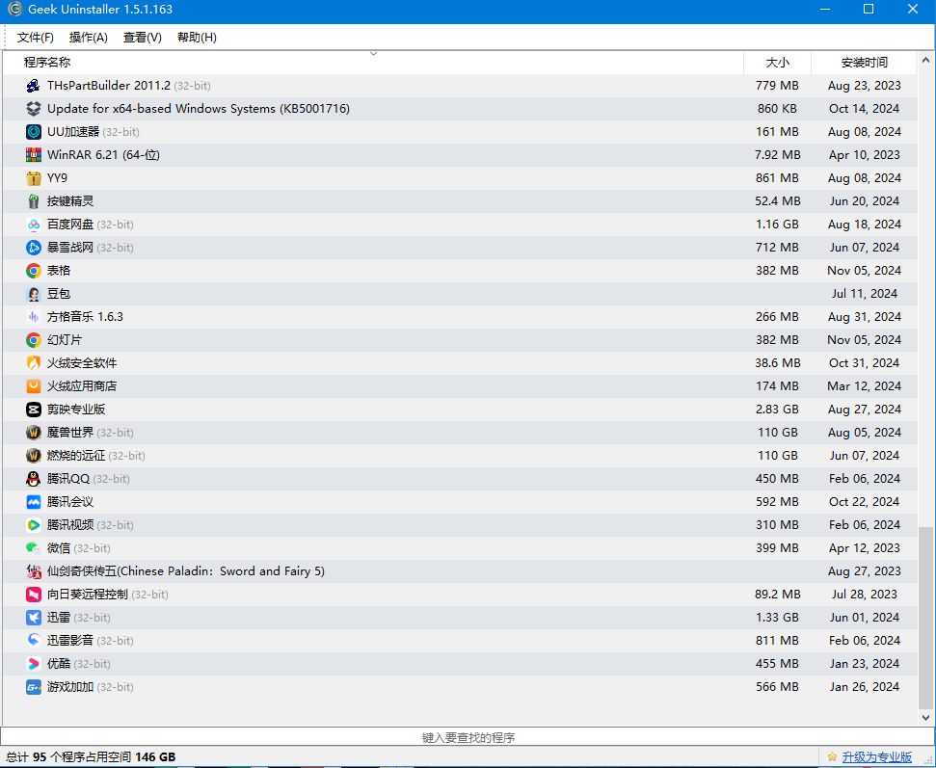Select the 优酷 Youku icon
936x768 pixels.
click(34, 664)
